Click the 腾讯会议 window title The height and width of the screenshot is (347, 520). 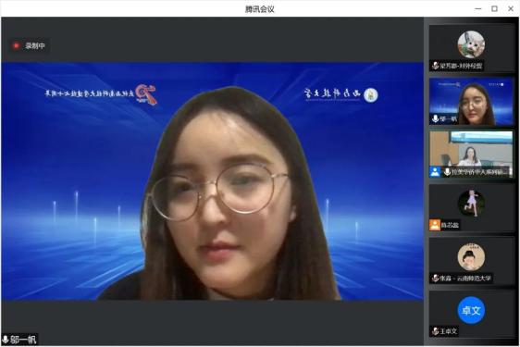coord(260,9)
